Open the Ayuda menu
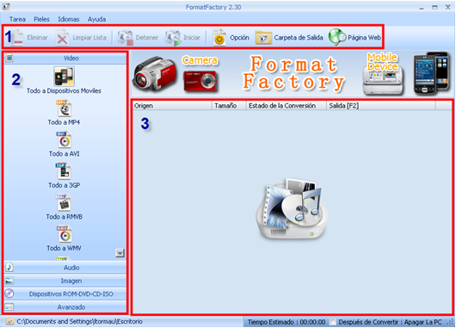Screen dimensions: 456x328 [x=97, y=19]
